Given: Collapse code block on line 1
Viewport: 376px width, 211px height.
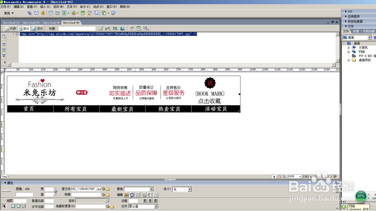Looking at the screenshot, I should [x=17, y=34].
